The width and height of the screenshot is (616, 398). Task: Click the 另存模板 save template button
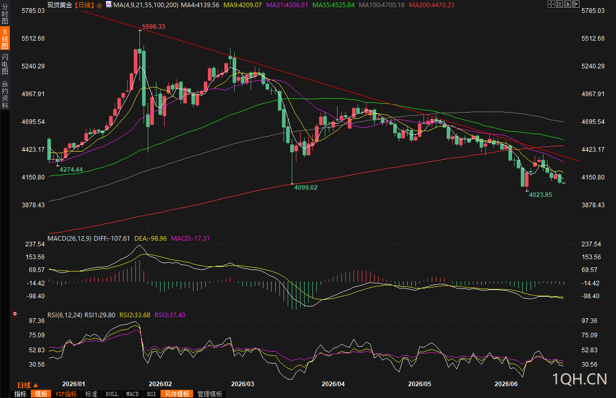click(x=177, y=394)
